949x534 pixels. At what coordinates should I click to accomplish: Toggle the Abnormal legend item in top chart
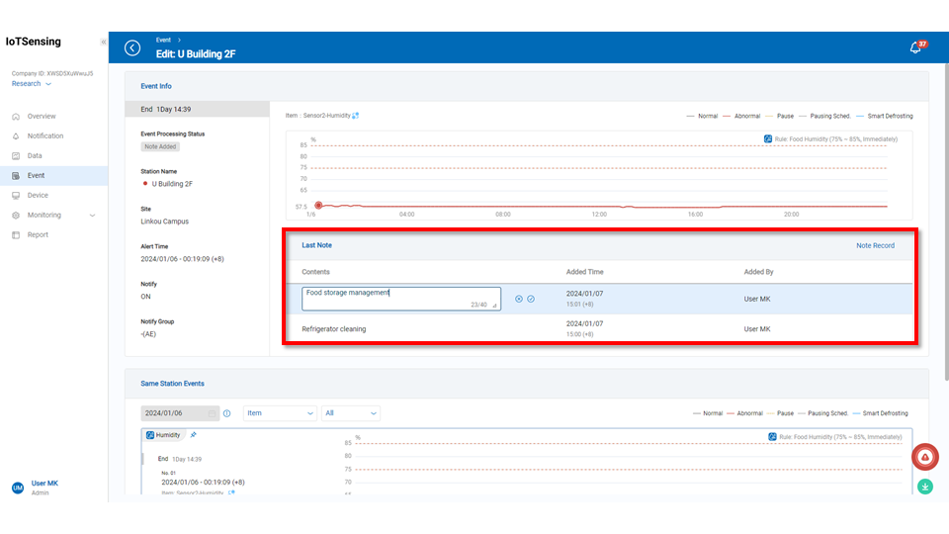click(x=741, y=116)
